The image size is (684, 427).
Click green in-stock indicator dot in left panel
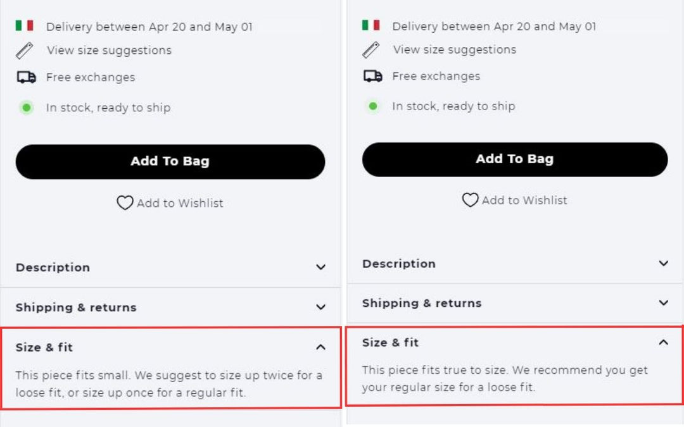coord(27,108)
